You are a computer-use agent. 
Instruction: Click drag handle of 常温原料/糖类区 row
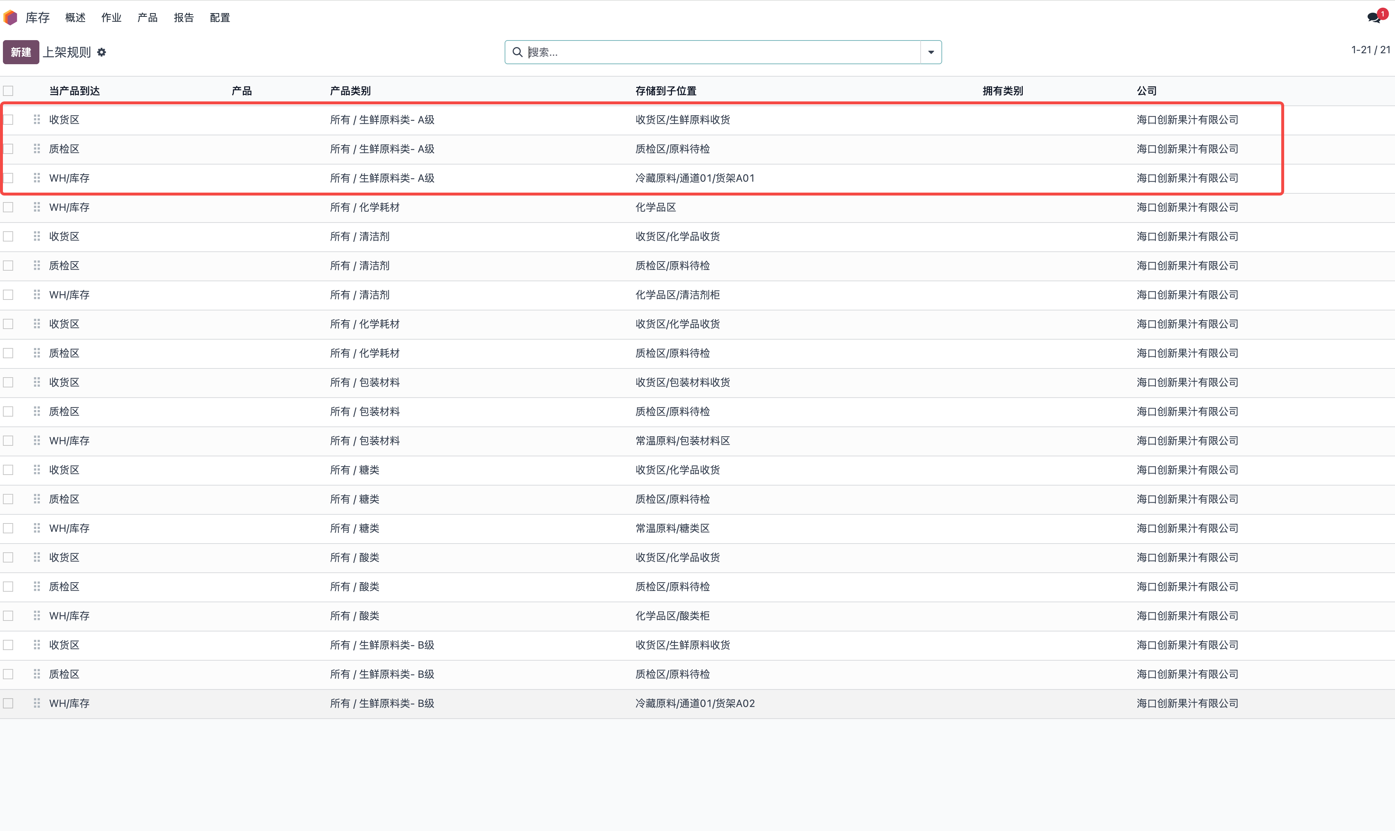point(37,528)
